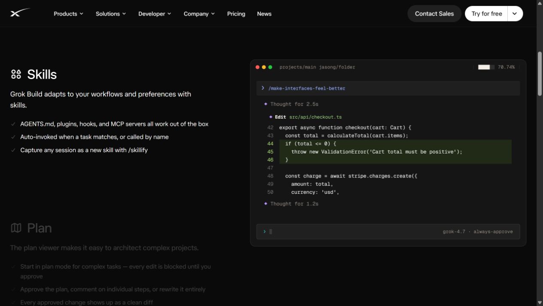Screen dimensions: 543x306
Task: Expand the Try for free arrow dropdown
Action: pyautogui.click(x=515, y=14)
